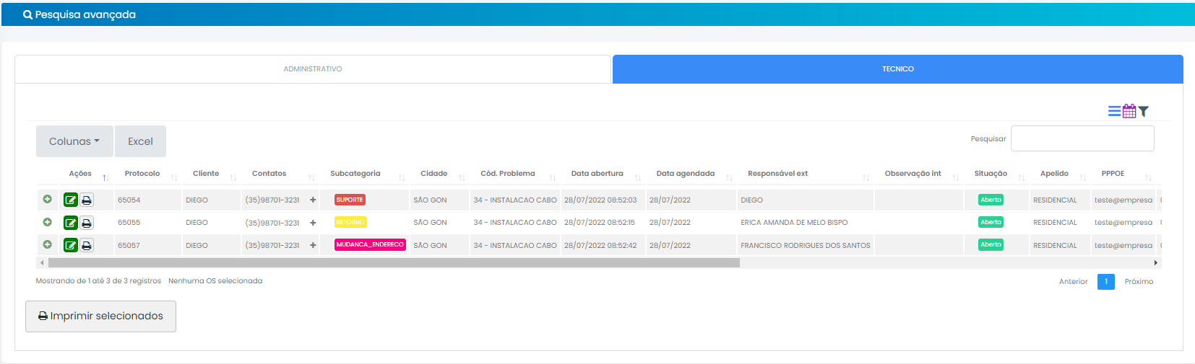Sort table by Data abertura column

click(597, 174)
